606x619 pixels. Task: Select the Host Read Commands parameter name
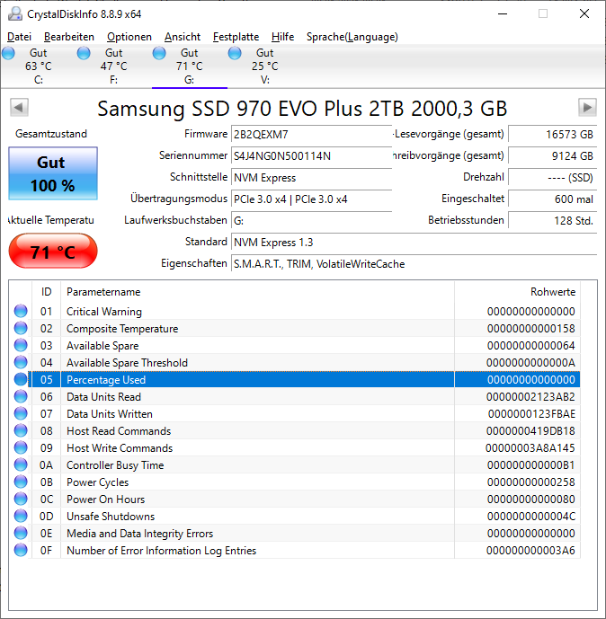119,430
